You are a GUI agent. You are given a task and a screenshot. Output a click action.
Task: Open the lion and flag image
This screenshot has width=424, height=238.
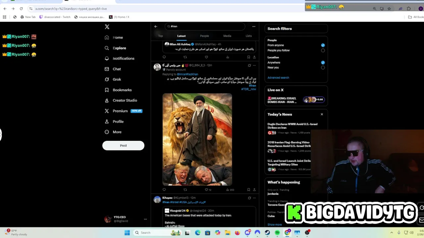197,139
